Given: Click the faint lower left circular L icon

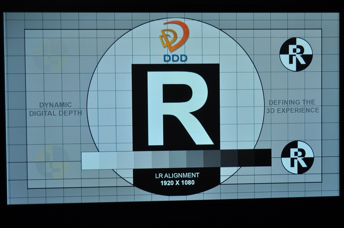Looking at the screenshot, I should pyautogui.click(x=52, y=161).
